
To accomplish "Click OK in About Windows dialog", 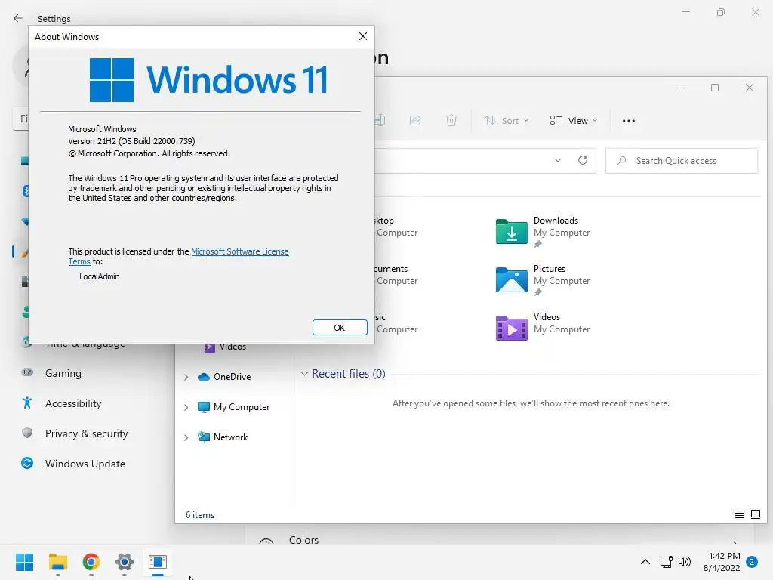I will [340, 328].
